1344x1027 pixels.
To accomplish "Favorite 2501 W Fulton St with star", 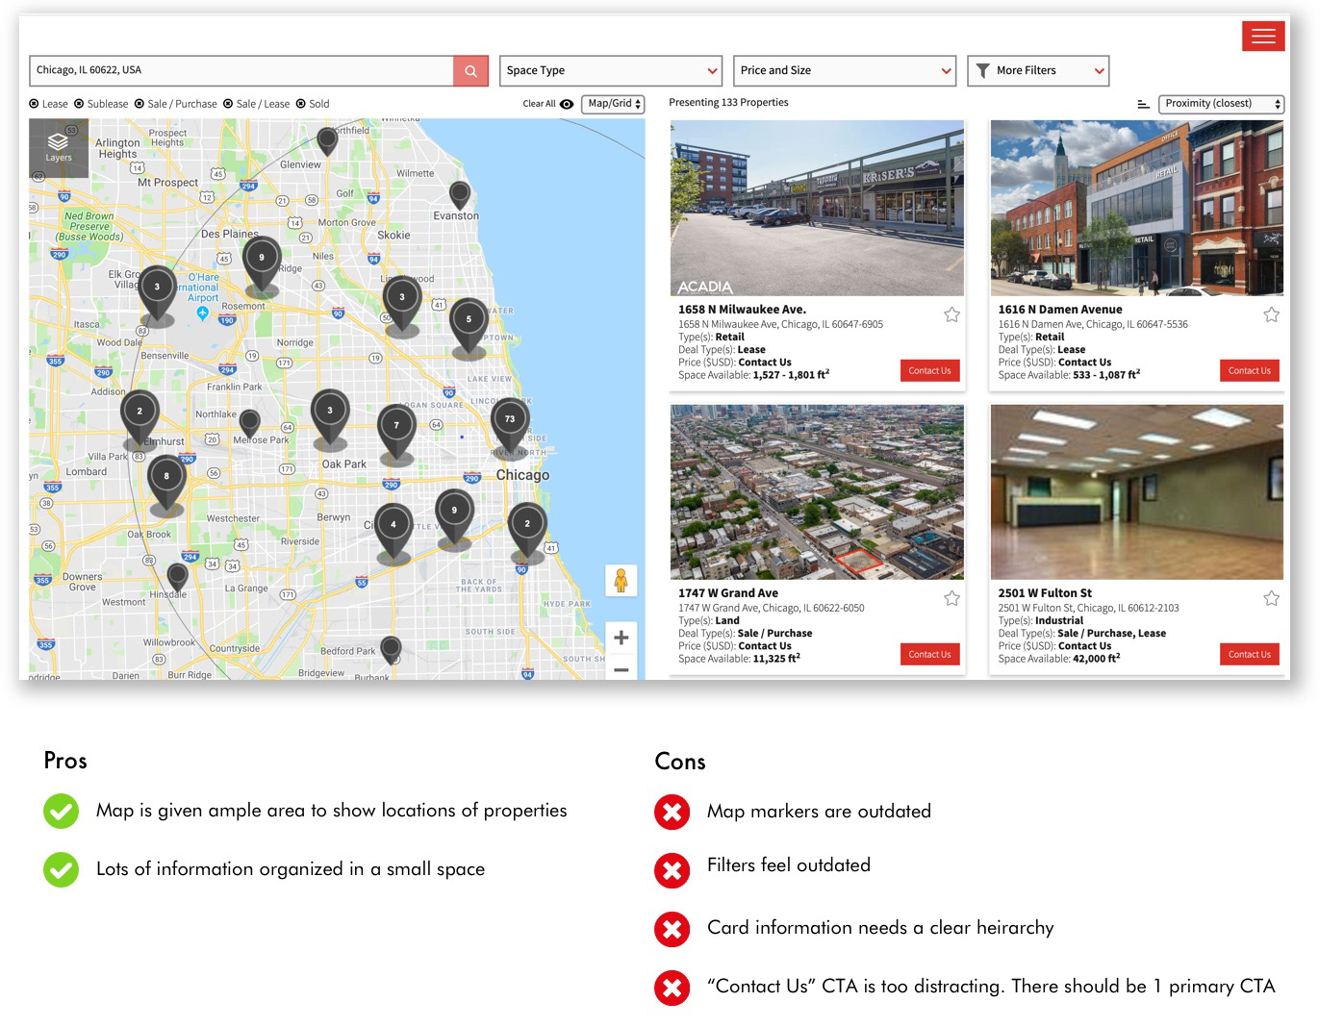I will [x=1271, y=598].
